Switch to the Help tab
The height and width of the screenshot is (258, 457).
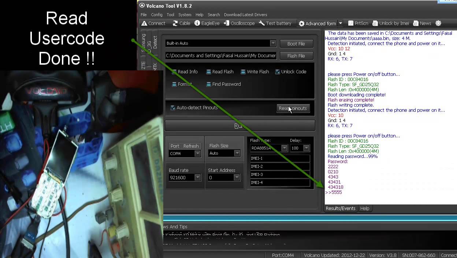(x=365, y=208)
